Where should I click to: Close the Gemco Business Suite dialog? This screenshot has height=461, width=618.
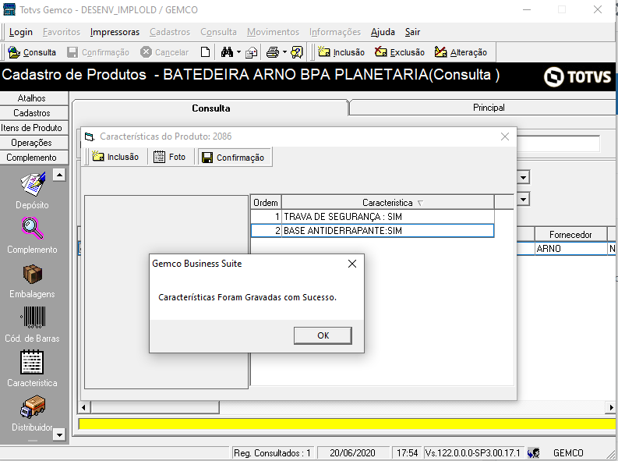tap(352, 264)
